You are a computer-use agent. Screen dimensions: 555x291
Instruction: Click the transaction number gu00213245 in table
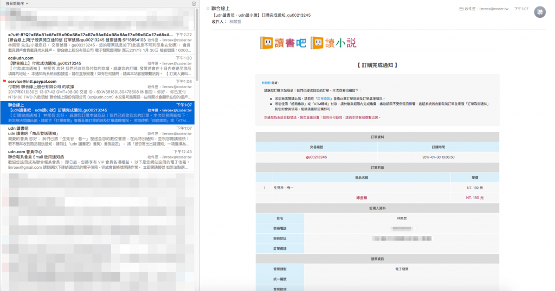(x=317, y=157)
